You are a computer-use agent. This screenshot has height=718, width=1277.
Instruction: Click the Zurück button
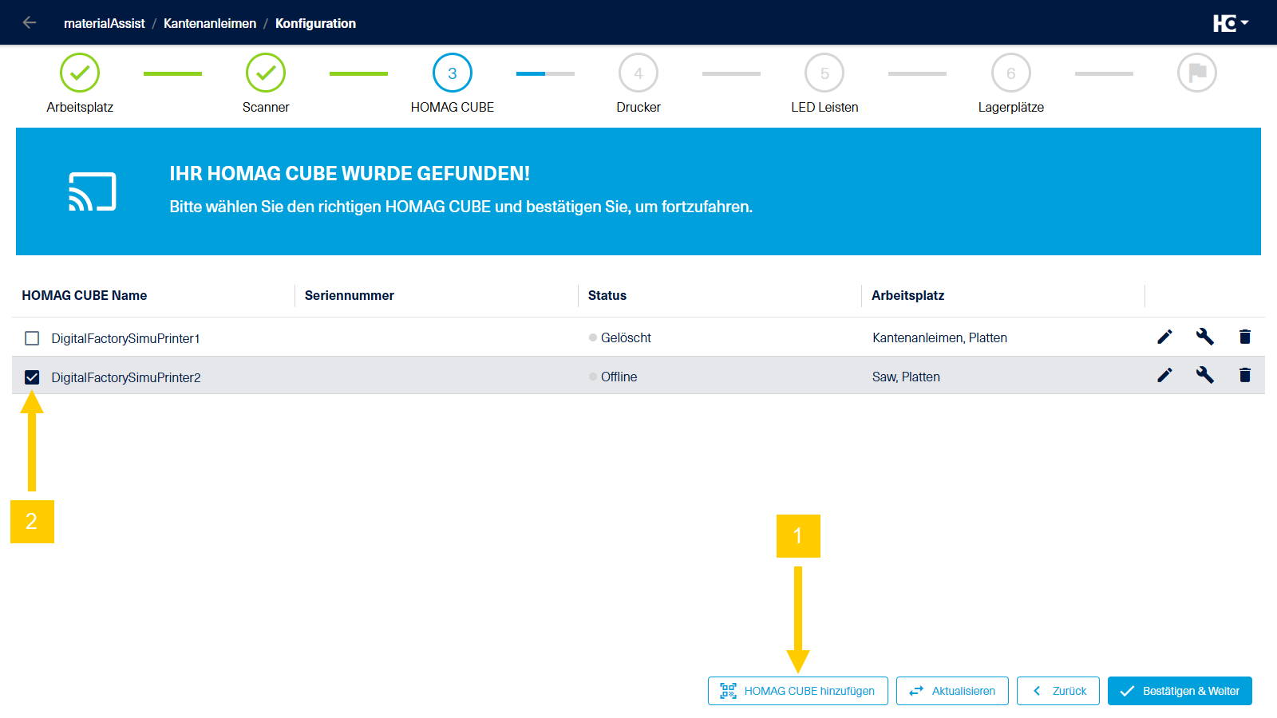(x=1058, y=691)
